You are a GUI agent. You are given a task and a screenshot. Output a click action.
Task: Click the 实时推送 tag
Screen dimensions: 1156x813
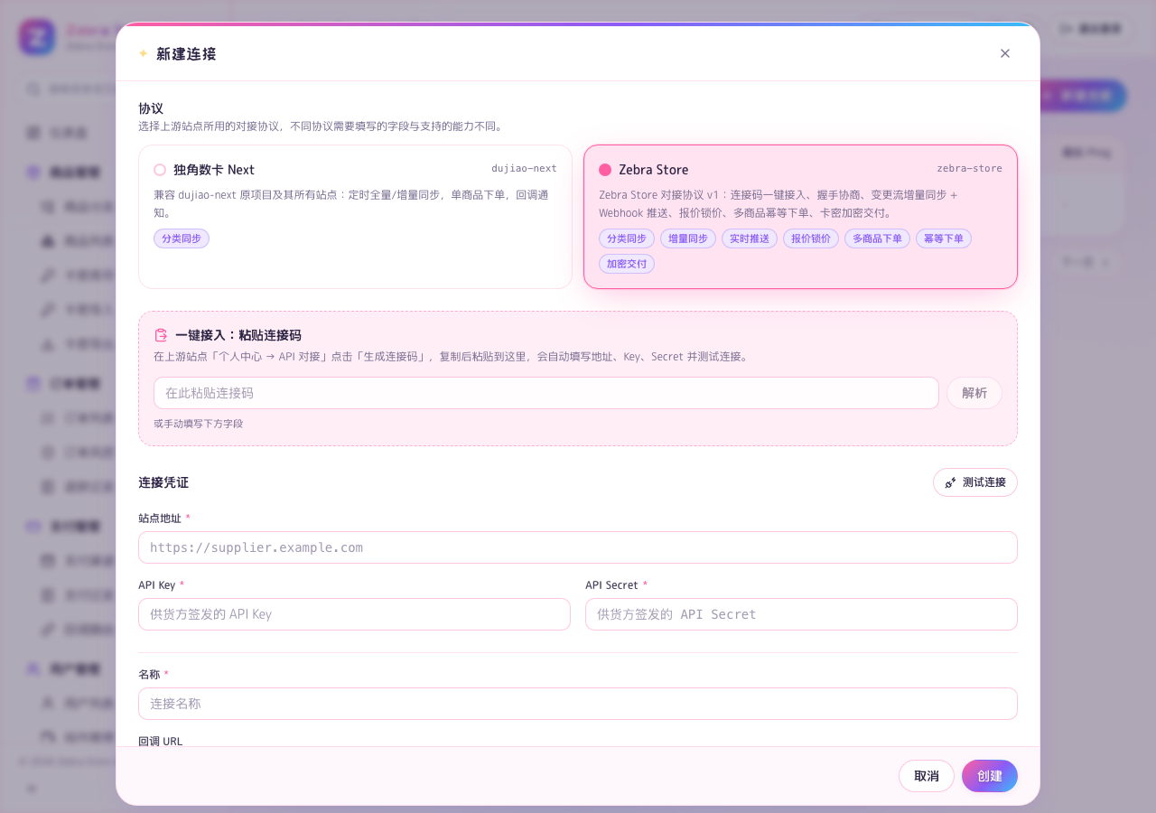coord(750,238)
